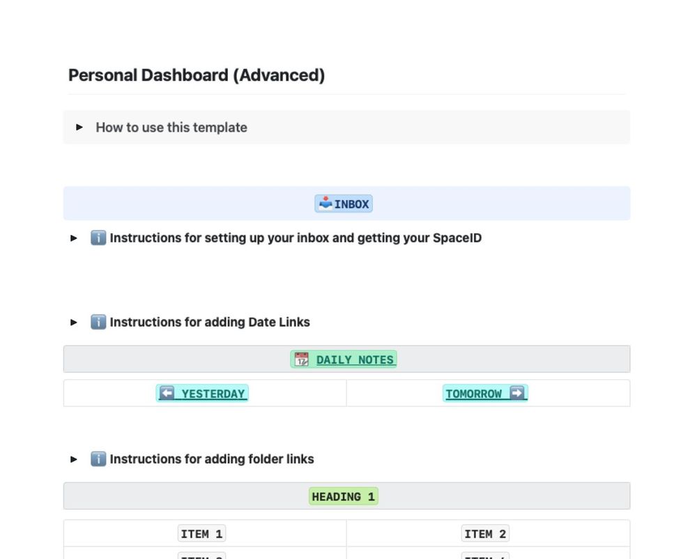Click the 'How to use this template' heading text
The height and width of the screenshot is (559, 697).
(x=171, y=128)
